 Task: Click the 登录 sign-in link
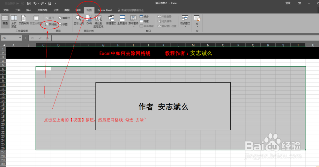click(288, 3)
